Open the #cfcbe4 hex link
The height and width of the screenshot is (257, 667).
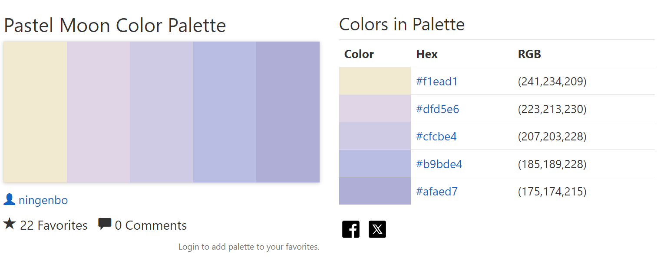pyautogui.click(x=436, y=137)
